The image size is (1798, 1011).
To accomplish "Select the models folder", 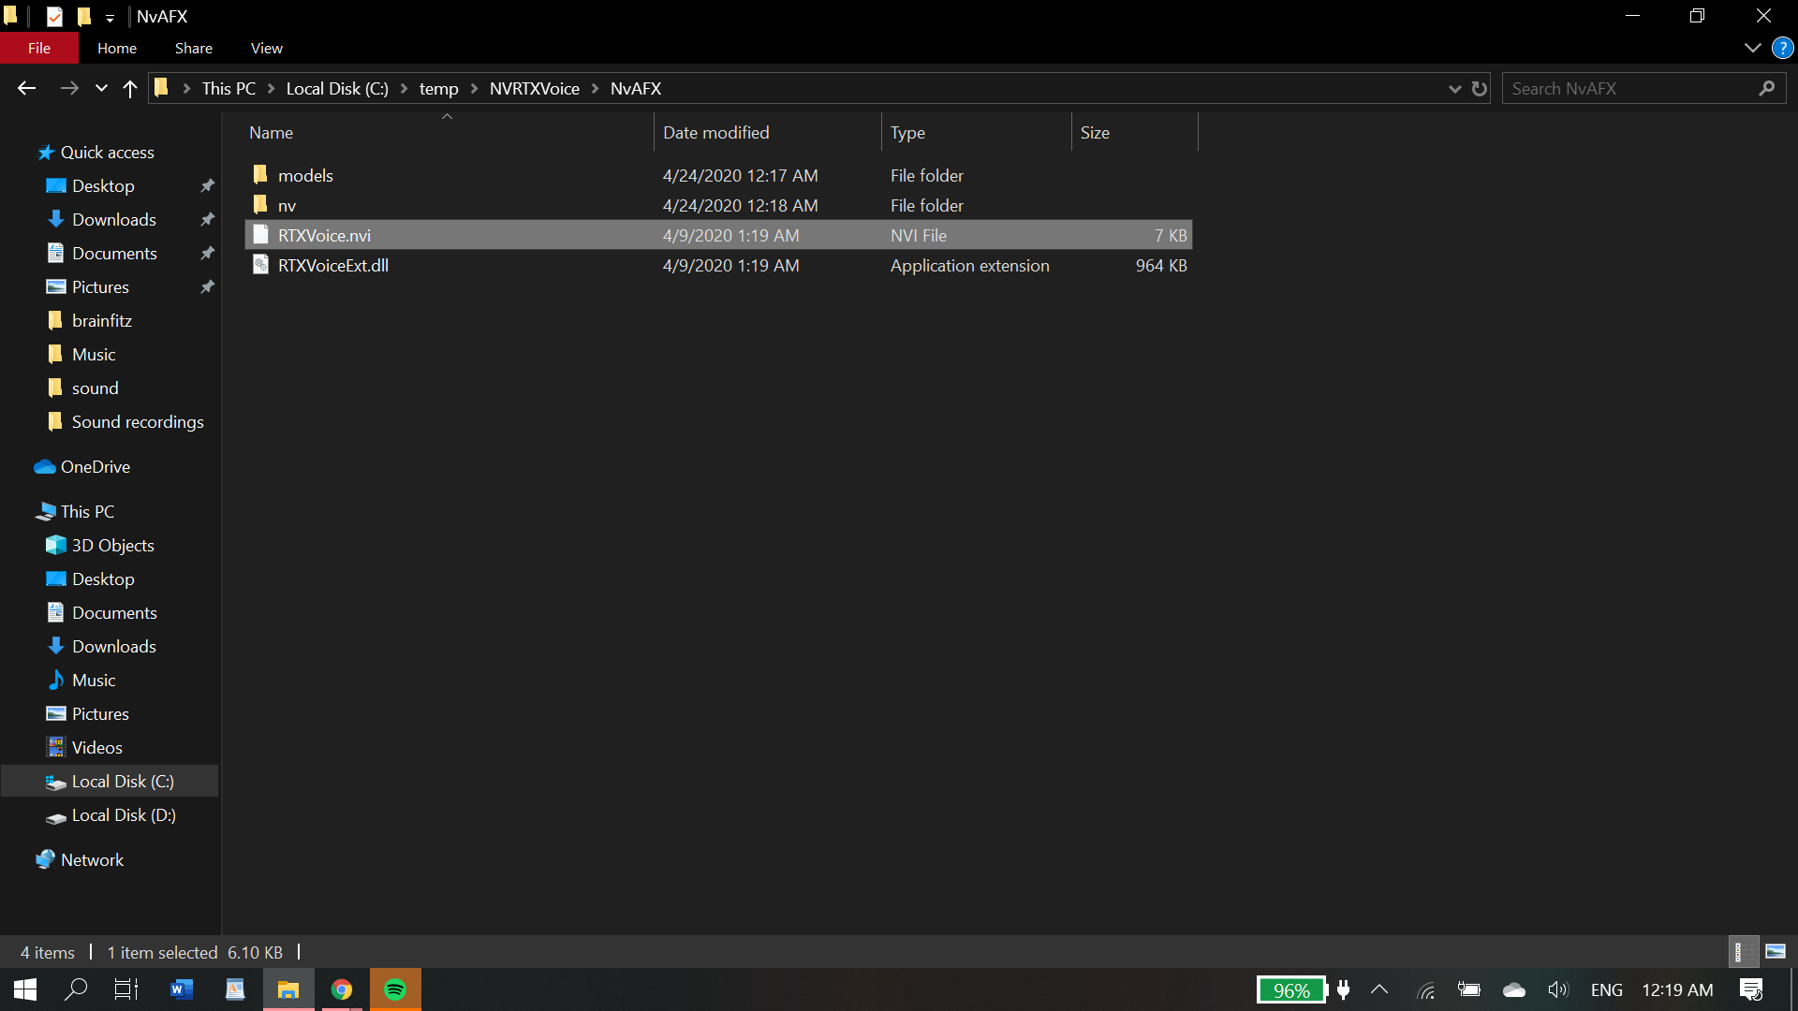I will pos(718,175).
